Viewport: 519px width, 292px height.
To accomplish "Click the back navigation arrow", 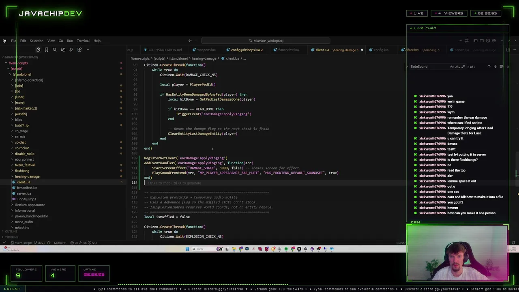I will point(190,41).
